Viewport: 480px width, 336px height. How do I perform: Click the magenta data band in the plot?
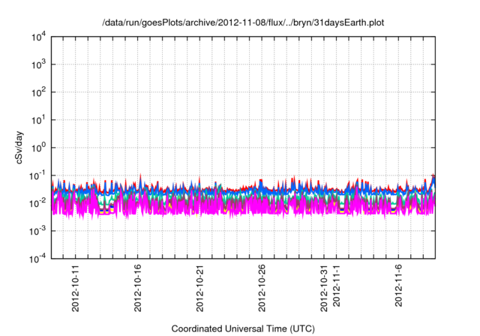(x=225, y=208)
